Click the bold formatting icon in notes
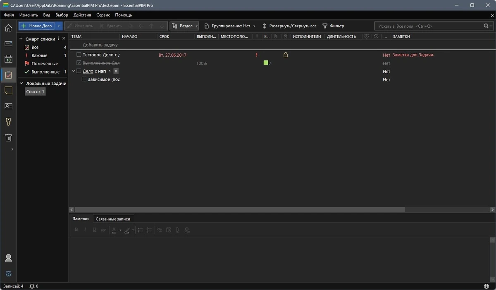This screenshot has height=290, width=496. click(x=76, y=230)
